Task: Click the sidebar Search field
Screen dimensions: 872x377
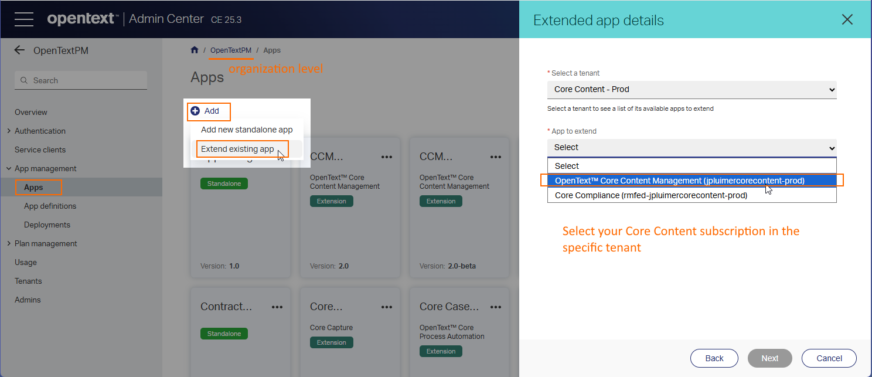Action: pos(81,80)
